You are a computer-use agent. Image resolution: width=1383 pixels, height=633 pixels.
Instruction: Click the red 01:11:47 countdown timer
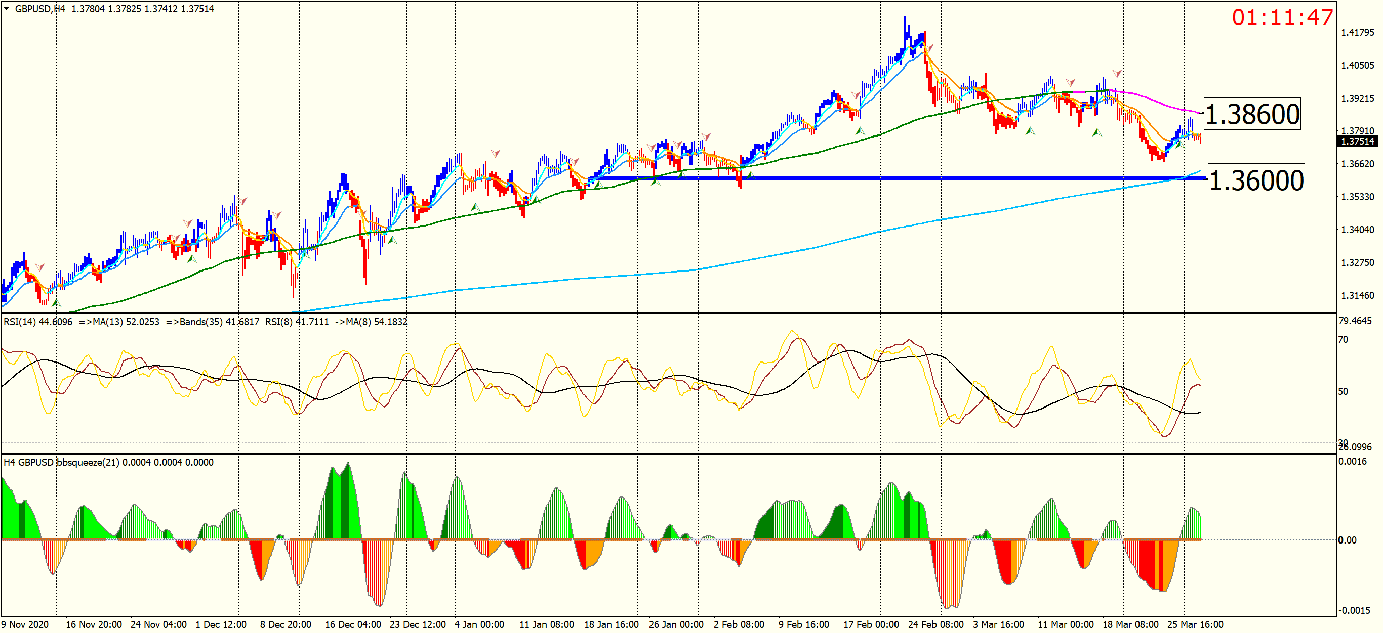(x=1282, y=17)
